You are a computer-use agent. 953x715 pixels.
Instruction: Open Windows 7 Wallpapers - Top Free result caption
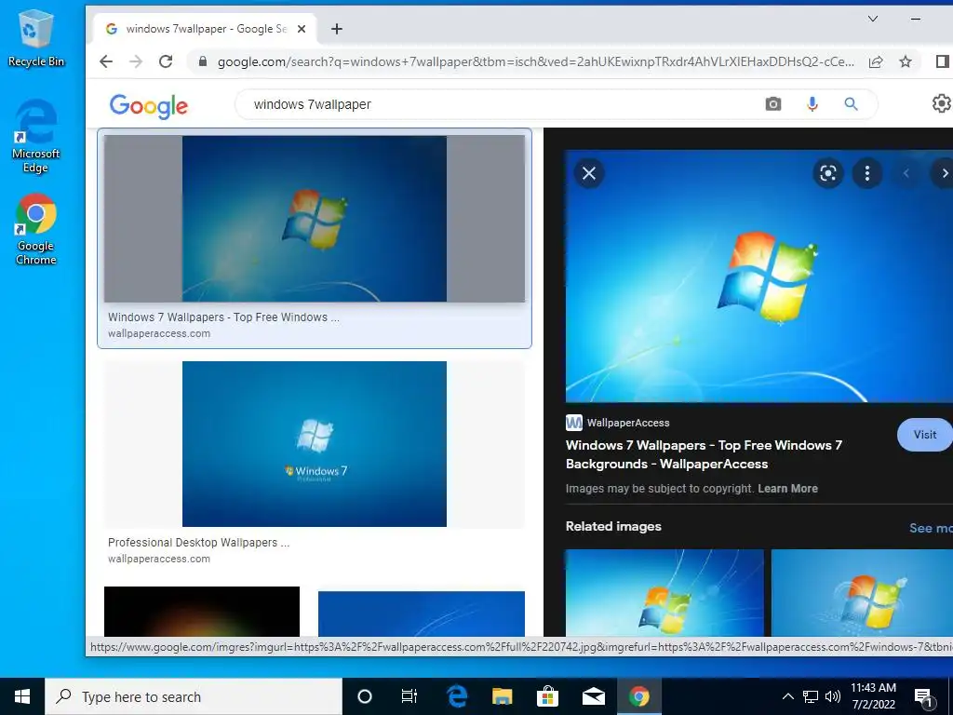tap(223, 317)
